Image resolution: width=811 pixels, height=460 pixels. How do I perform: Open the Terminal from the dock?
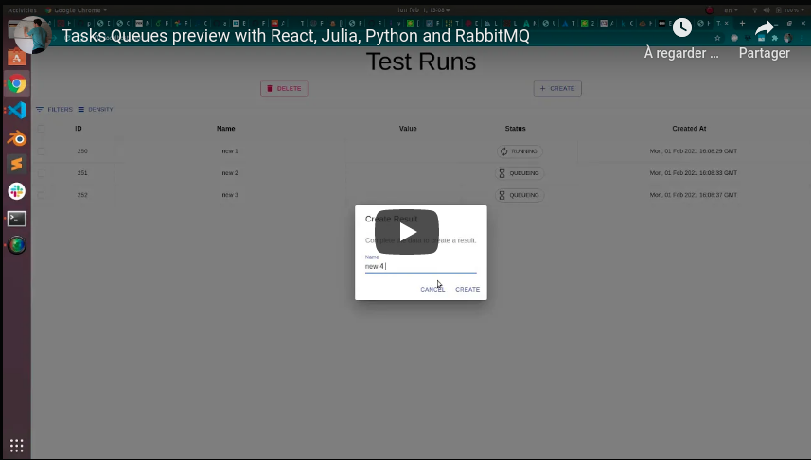tap(16, 219)
